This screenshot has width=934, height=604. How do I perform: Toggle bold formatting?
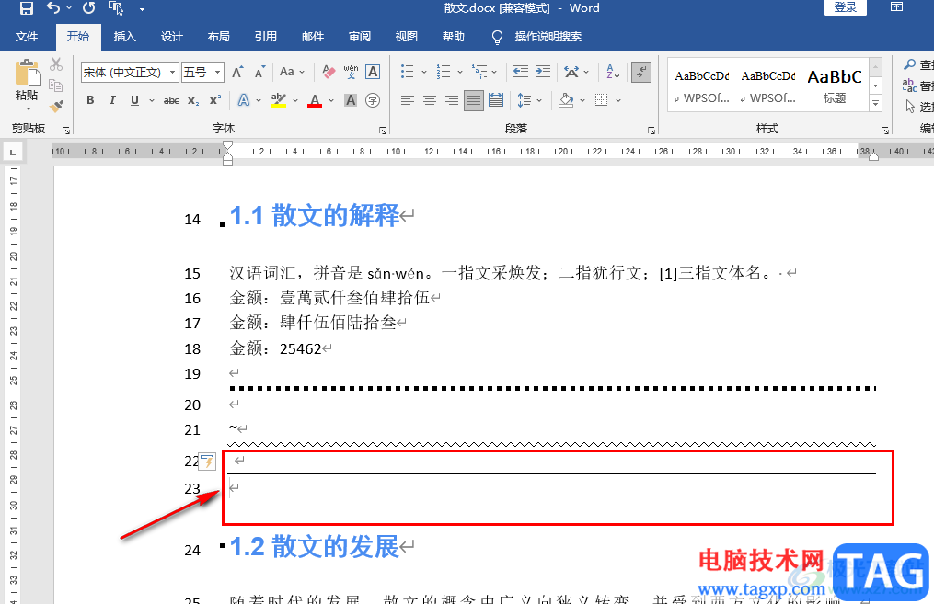(x=90, y=100)
